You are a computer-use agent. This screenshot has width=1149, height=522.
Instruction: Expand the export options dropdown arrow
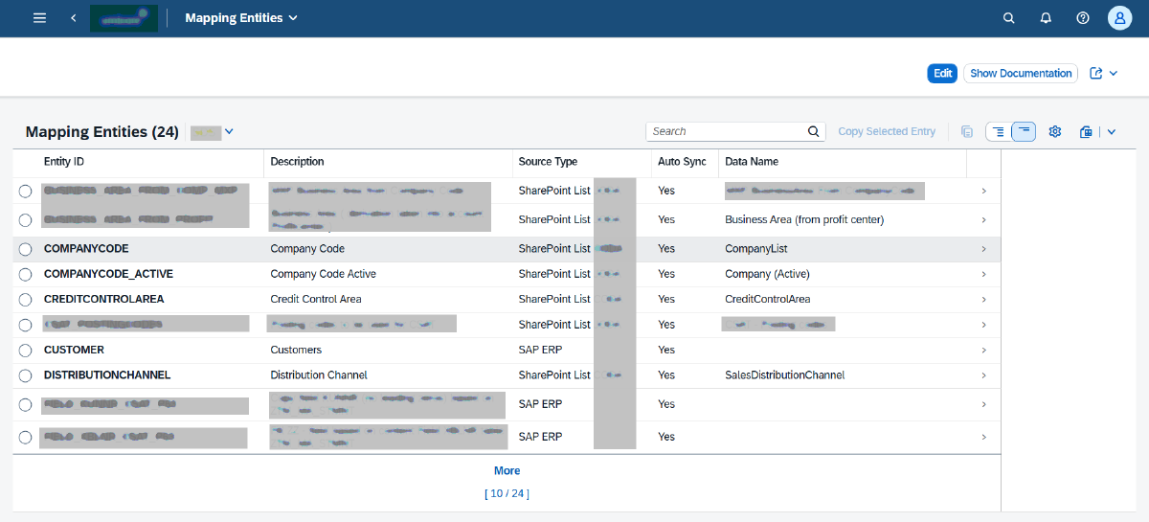pyautogui.click(x=1111, y=131)
